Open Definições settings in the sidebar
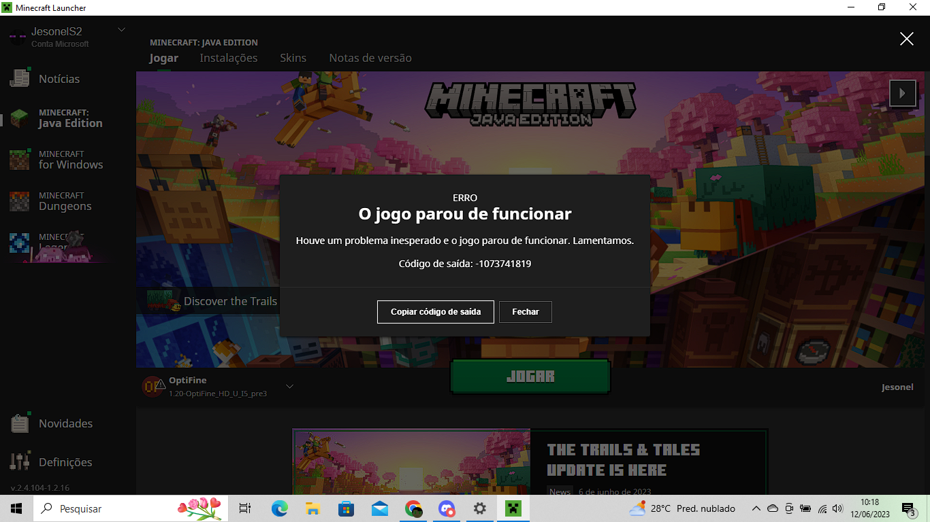Screen dimensions: 930x522 tap(65, 462)
